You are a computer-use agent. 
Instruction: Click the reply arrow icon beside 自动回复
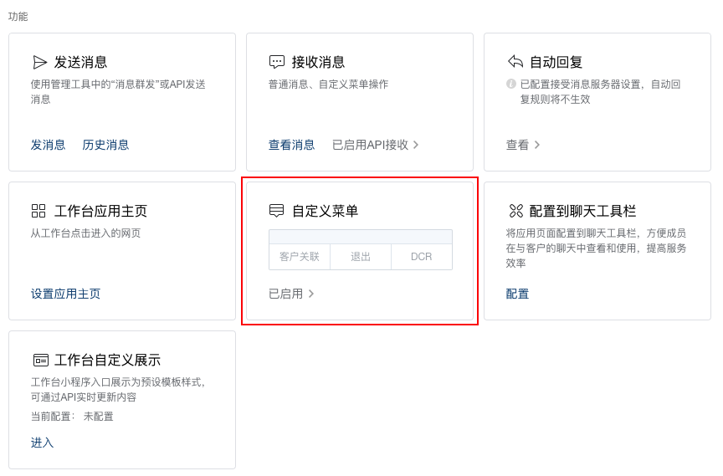coord(515,62)
